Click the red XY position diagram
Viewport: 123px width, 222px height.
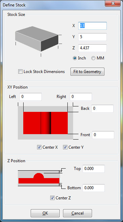[x=45, y=123]
